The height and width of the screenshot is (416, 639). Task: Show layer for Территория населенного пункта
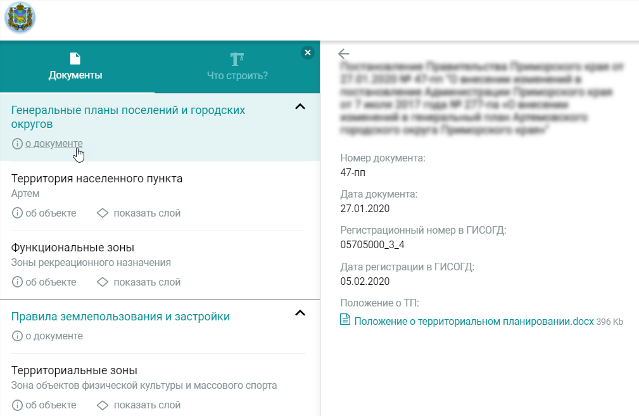pyautogui.click(x=139, y=213)
